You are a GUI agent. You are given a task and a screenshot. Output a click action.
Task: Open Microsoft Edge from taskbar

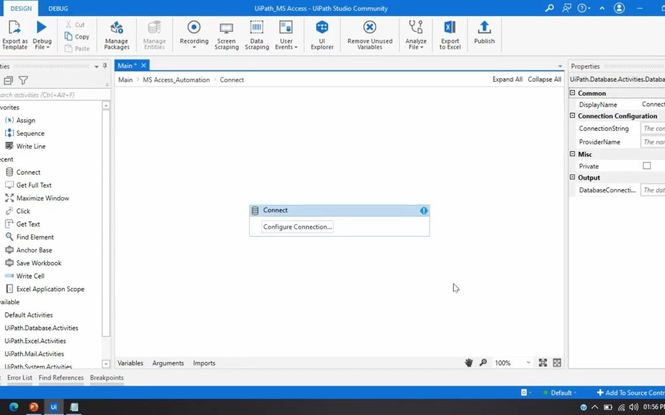click(x=14, y=407)
